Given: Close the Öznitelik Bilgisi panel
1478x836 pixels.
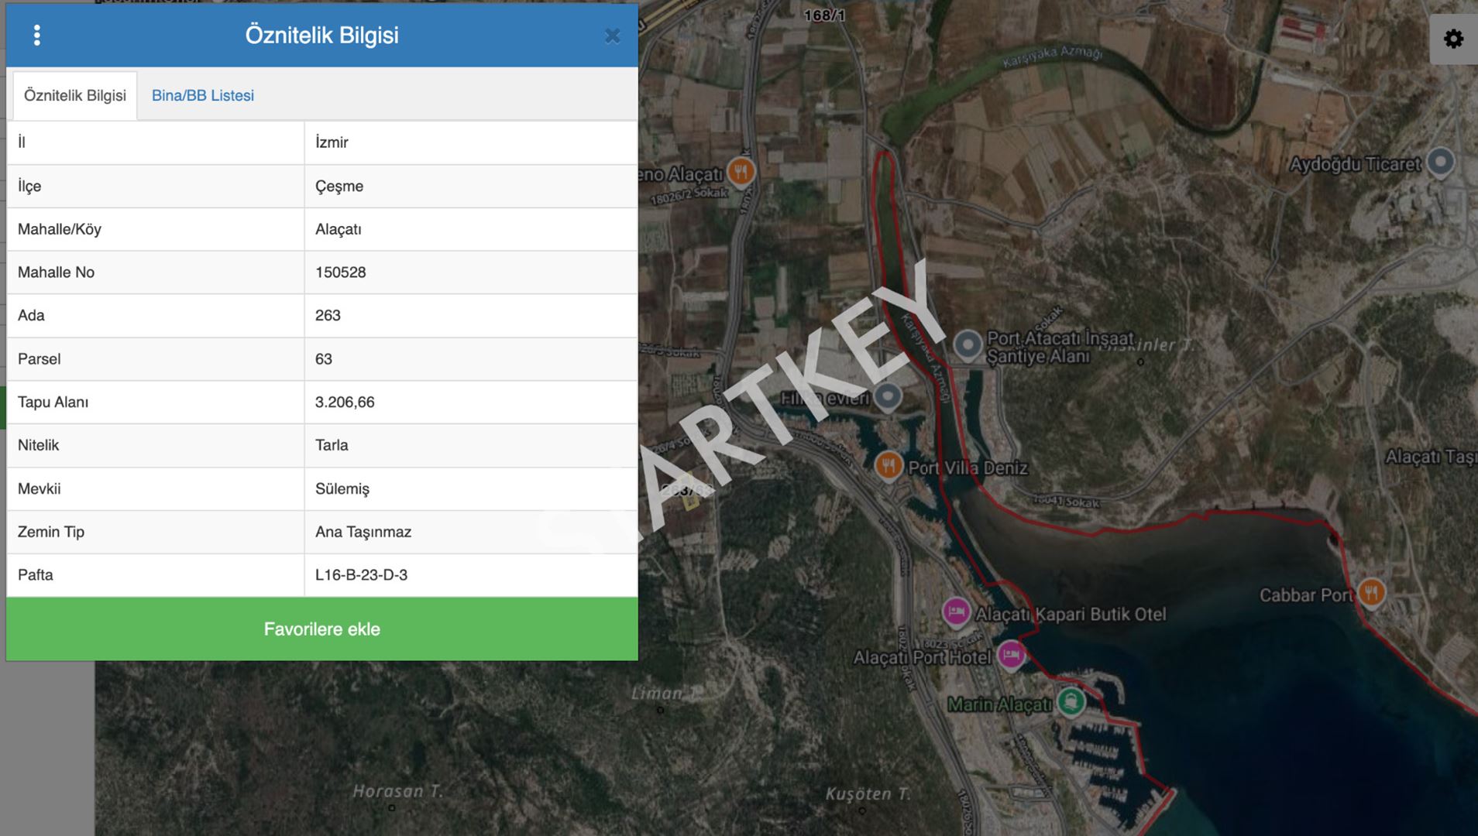Looking at the screenshot, I should pyautogui.click(x=612, y=36).
